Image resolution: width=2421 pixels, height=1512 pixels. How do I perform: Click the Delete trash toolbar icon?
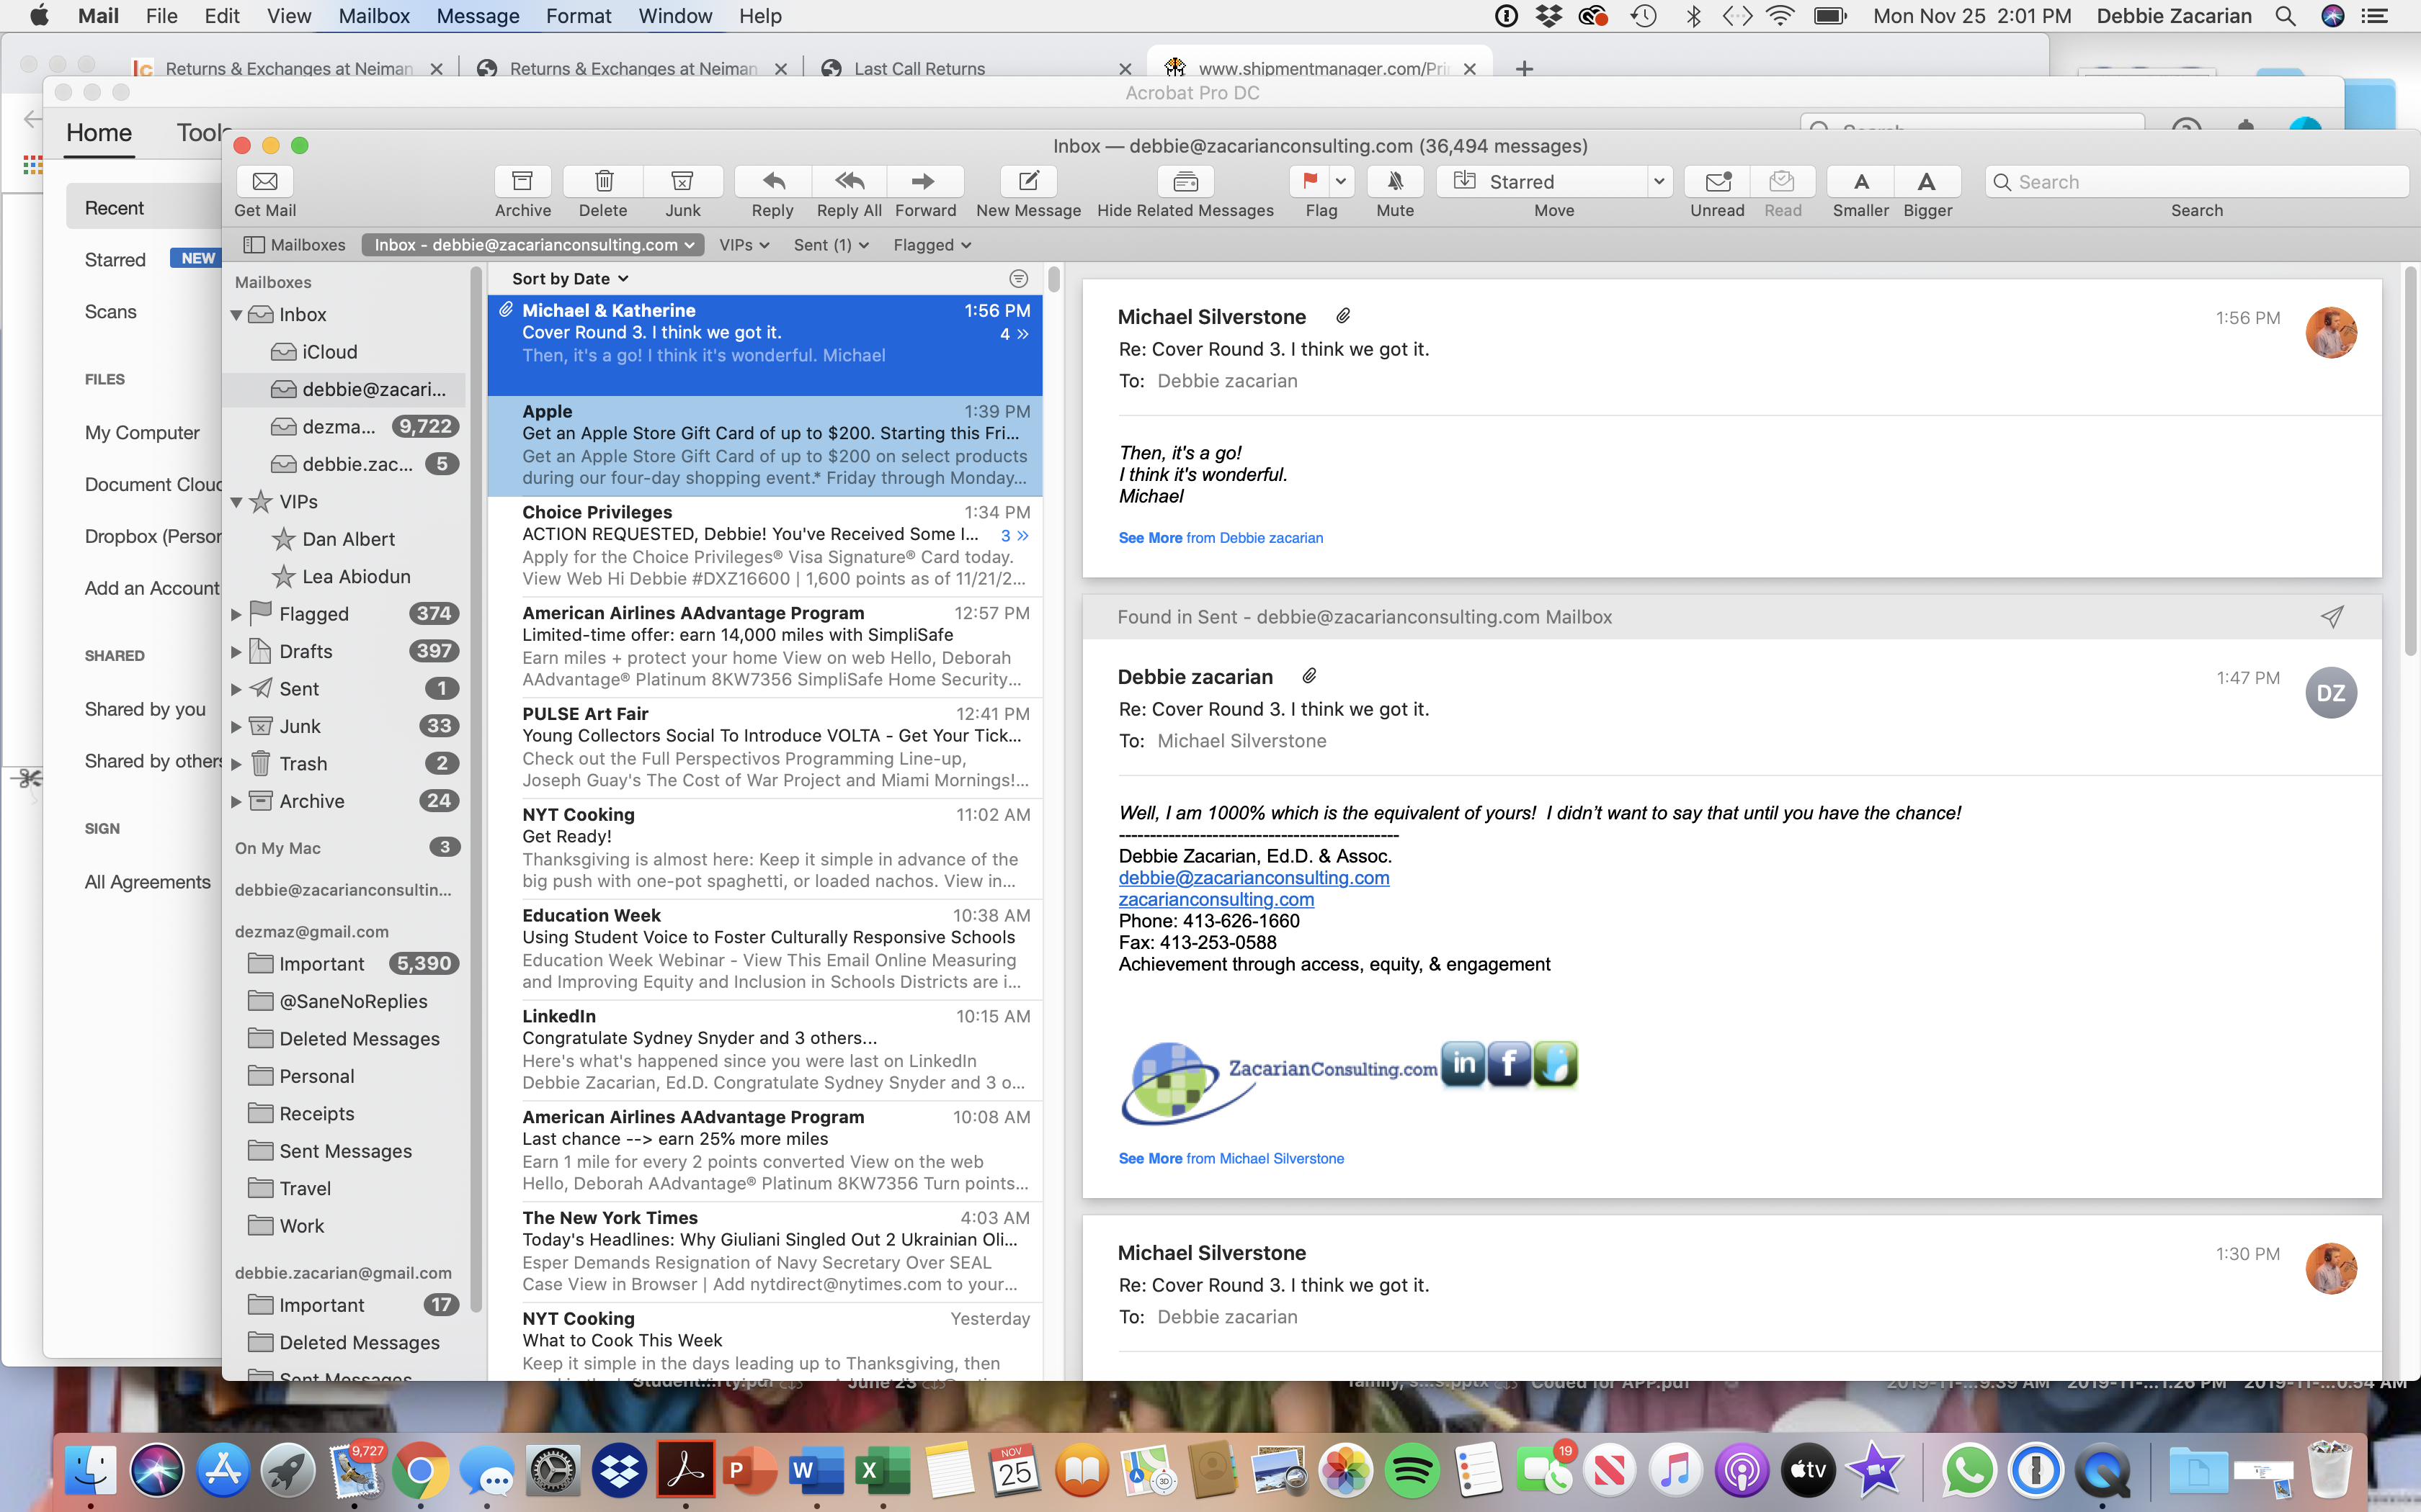[603, 181]
